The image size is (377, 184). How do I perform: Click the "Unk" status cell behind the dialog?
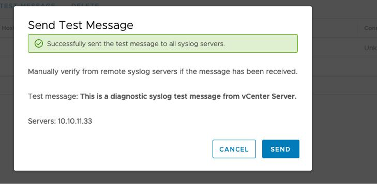(x=370, y=48)
